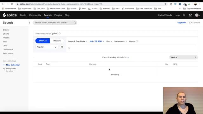Open browser profile avatar
Screen dimensions: 203x114
click(195, 4)
